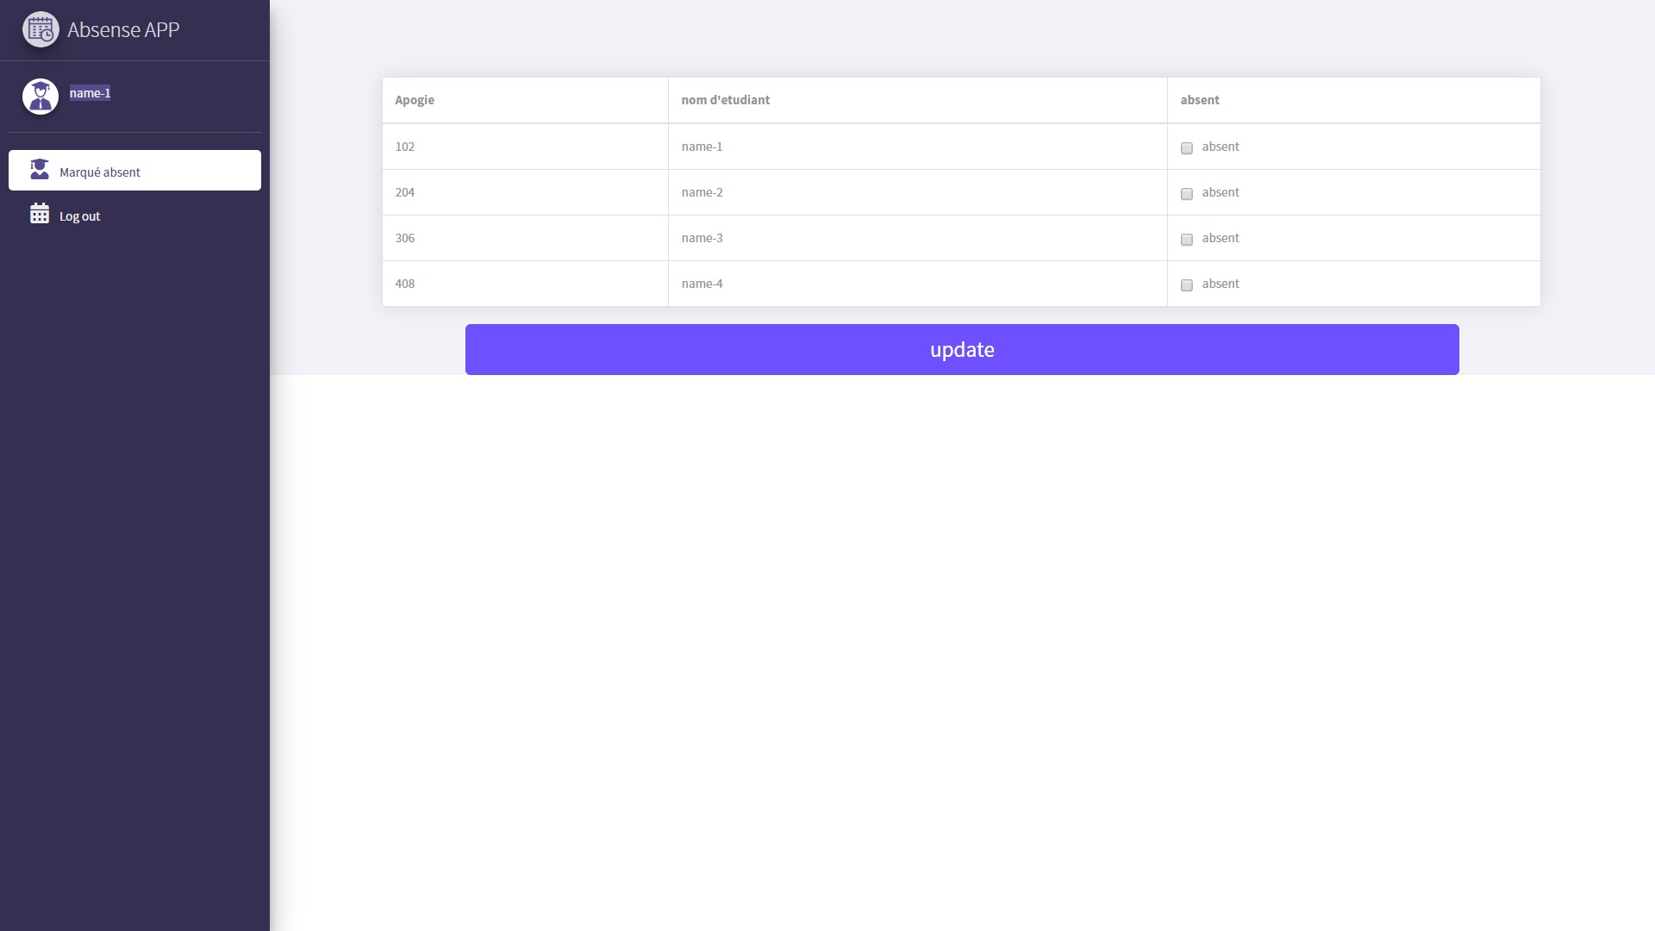Click the Absense APP title text
Image resolution: width=1655 pixels, height=931 pixels.
123,29
